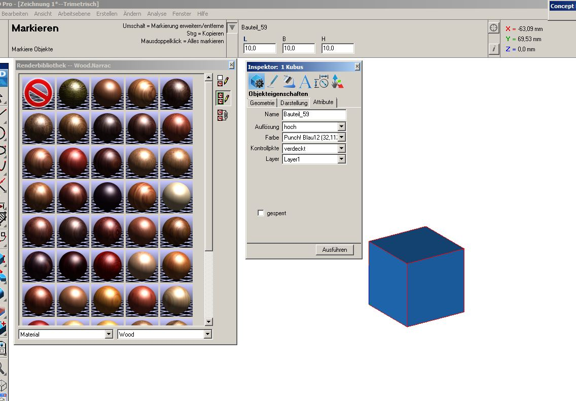Switch to the Geometrie tab

pos(262,103)
